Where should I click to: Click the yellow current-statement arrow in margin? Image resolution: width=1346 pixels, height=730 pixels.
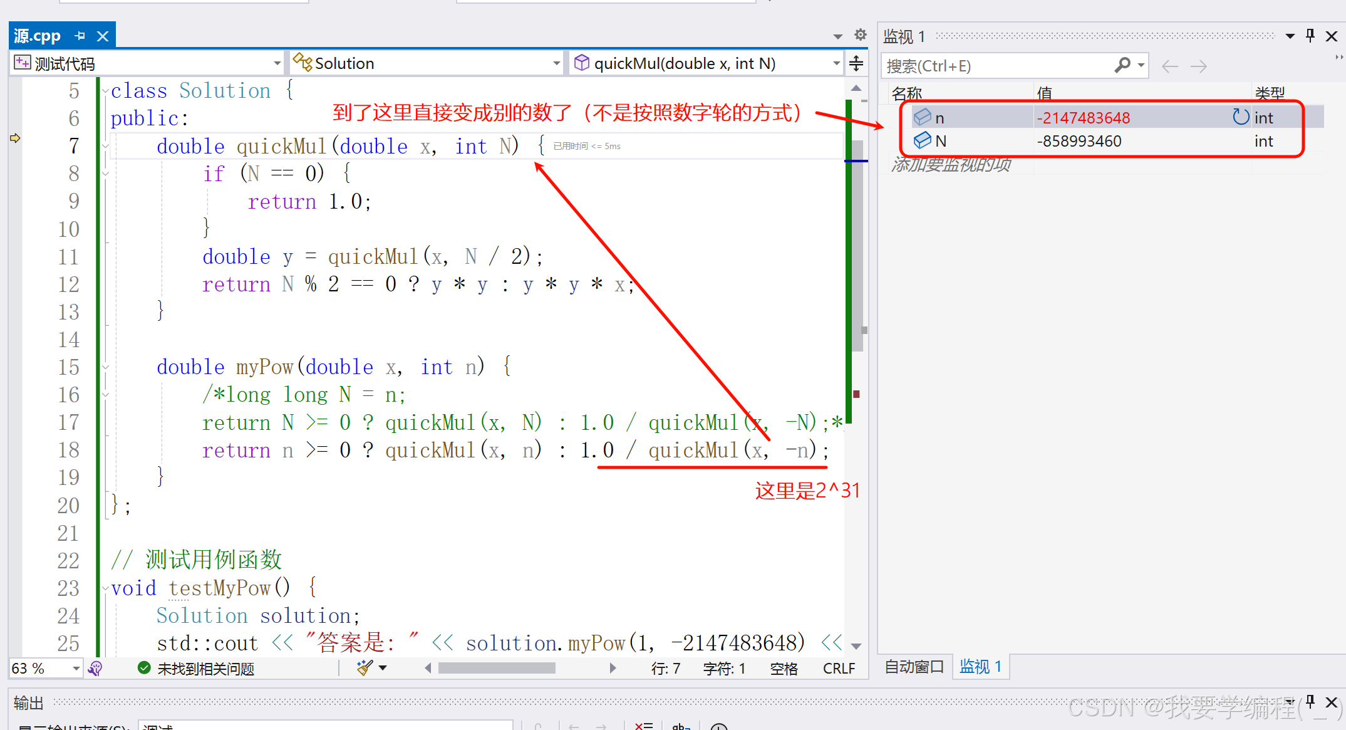(15, 138)
